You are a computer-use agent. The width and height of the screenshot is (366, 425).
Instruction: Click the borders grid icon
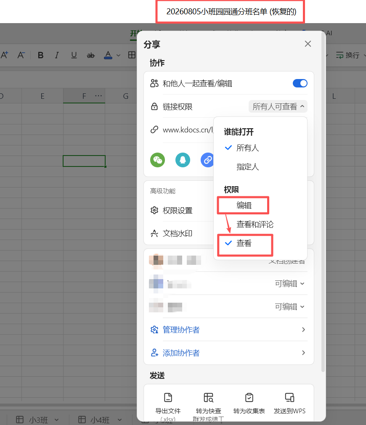click(x=132, y=55)
